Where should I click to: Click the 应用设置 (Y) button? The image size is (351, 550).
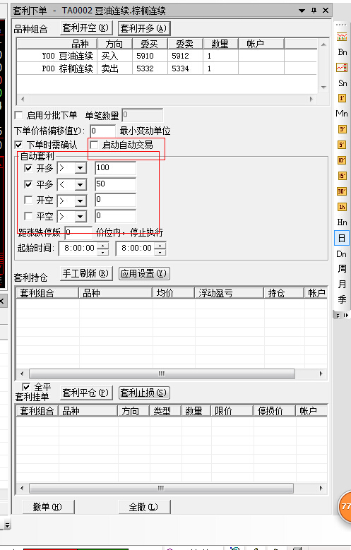point(144,273)
